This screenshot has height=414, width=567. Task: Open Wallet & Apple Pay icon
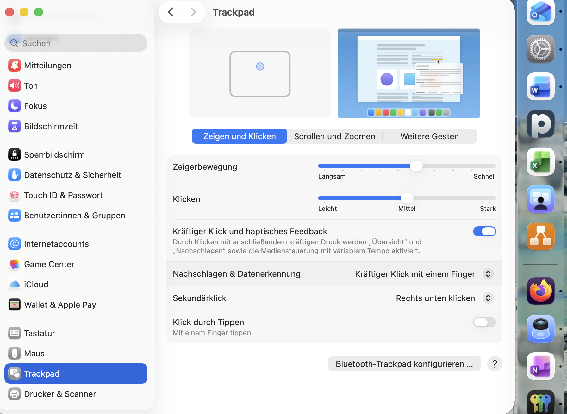(15, 305)
